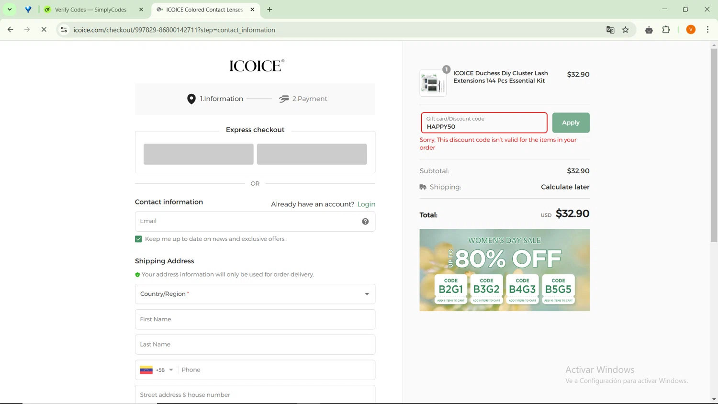Open the extensions puzzle icon
718x404 pixels.
[666, 30]
